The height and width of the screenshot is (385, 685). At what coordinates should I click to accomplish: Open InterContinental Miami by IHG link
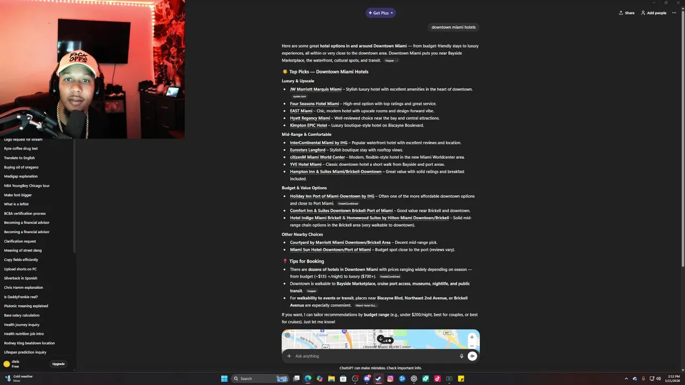coord(318,143)
